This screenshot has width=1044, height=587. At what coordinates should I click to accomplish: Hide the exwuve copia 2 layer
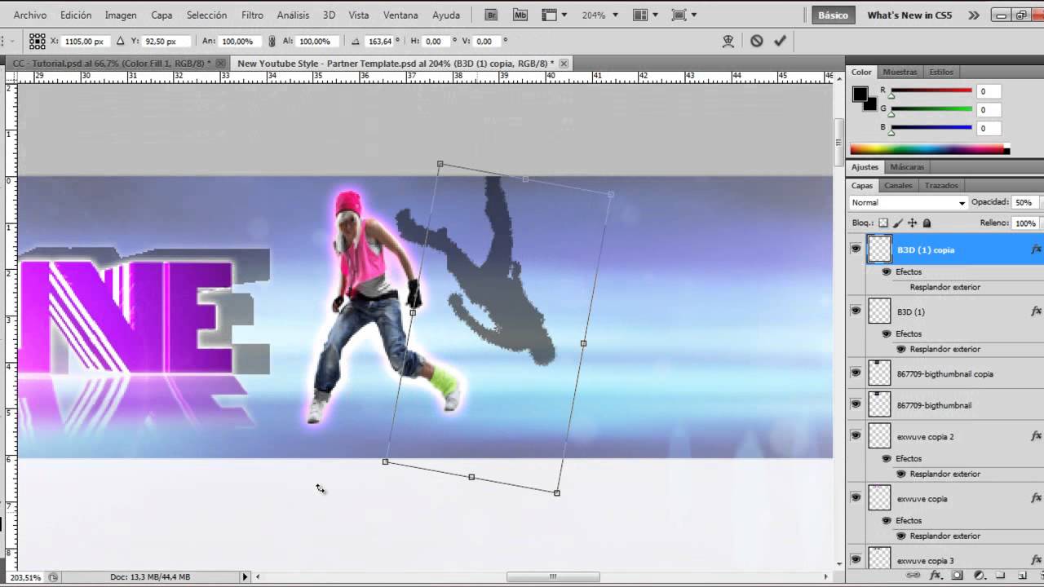tap(856, 435)
